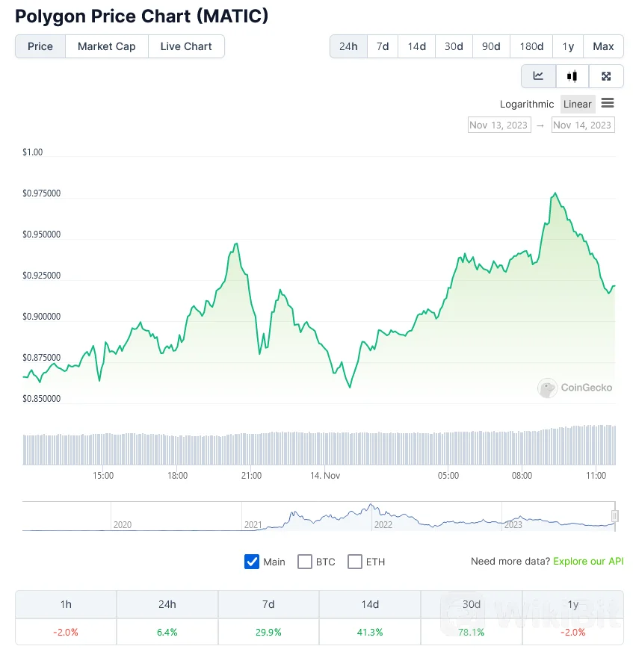This screenshot has height=652, width=633.
Task: Open the end date Nov 14 field
Action: (x=582, y=125)
